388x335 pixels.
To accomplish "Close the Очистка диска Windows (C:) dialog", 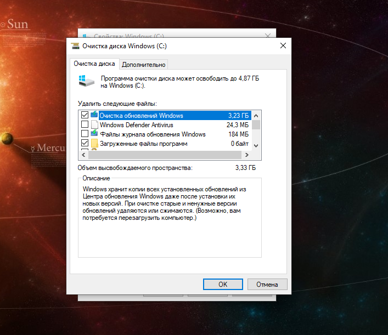I will click(283, 46).
